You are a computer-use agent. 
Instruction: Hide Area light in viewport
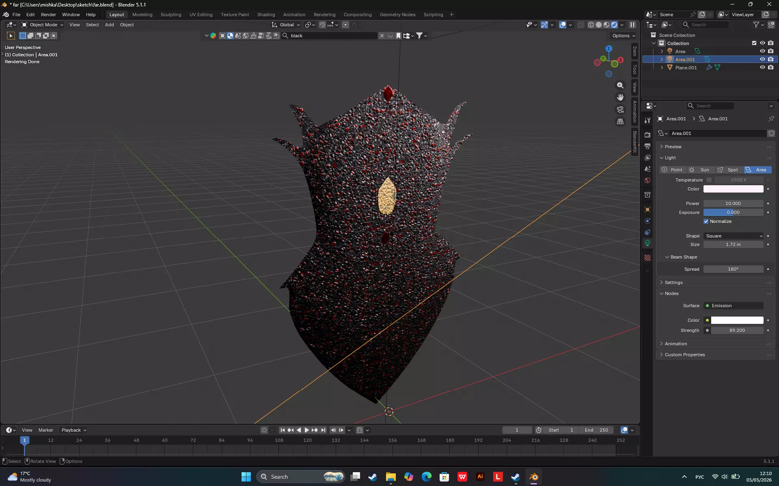[x=762, y=51]
